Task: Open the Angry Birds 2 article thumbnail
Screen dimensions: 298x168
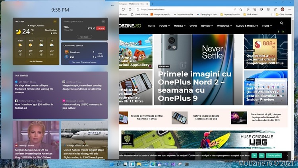Action: click(136, 51)
